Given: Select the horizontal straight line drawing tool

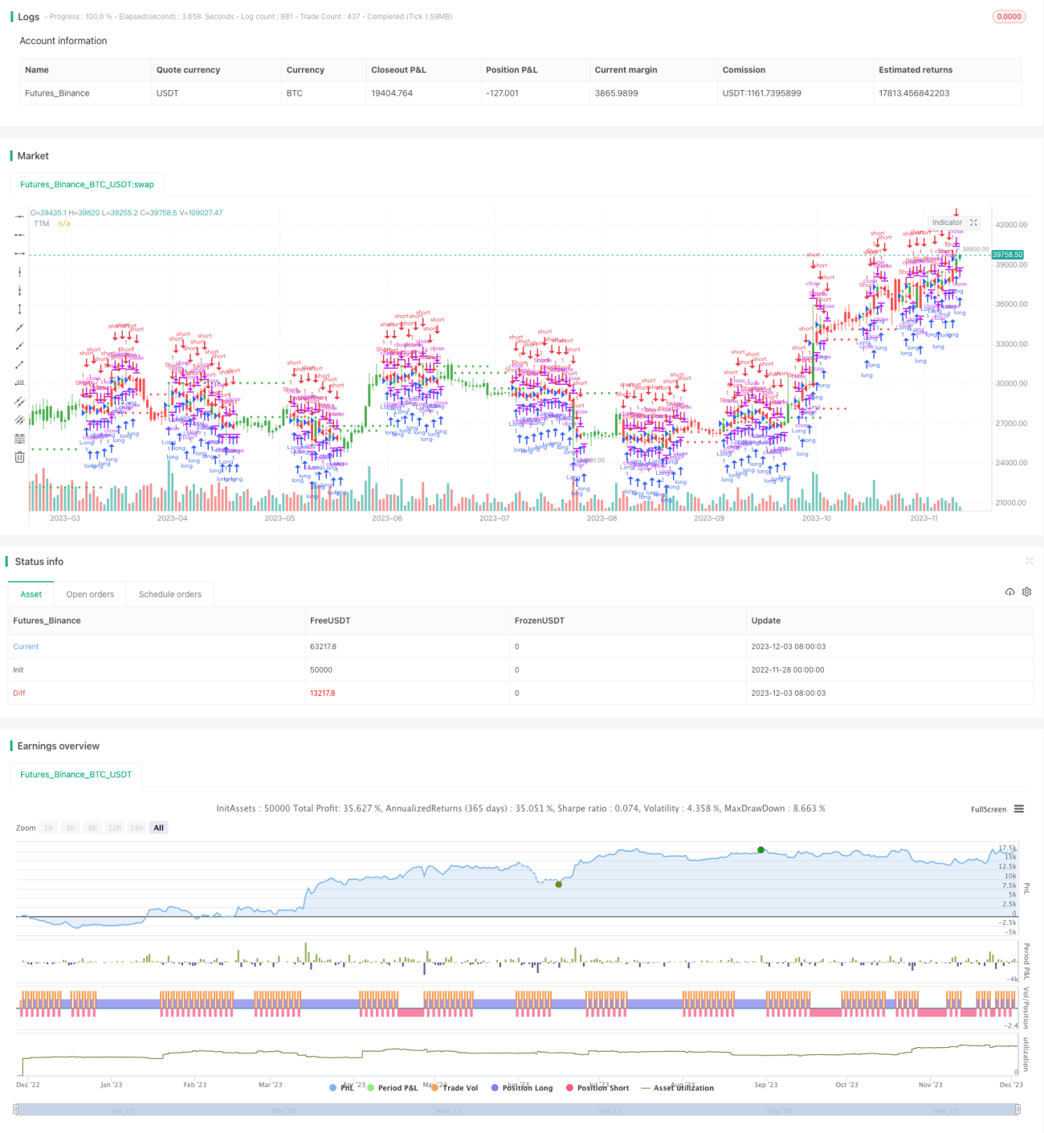Looking at the screenshot, I should coord(19,216).
